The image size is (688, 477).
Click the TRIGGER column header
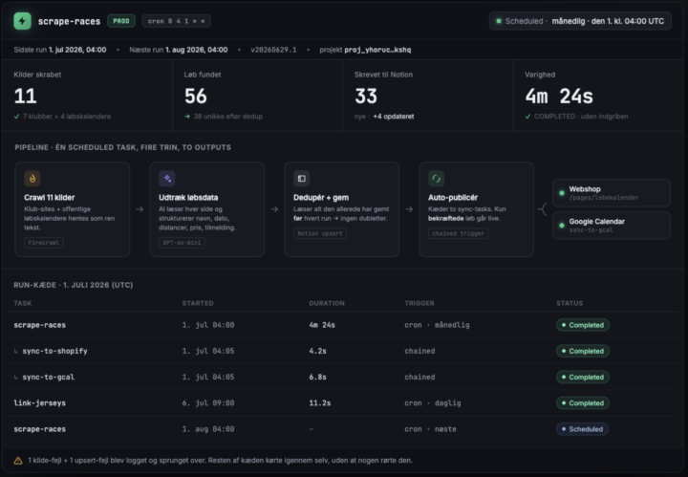tap(419, 303)
